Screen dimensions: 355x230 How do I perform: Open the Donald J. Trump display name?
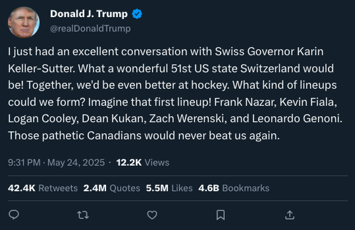click(x=89, y=14)
